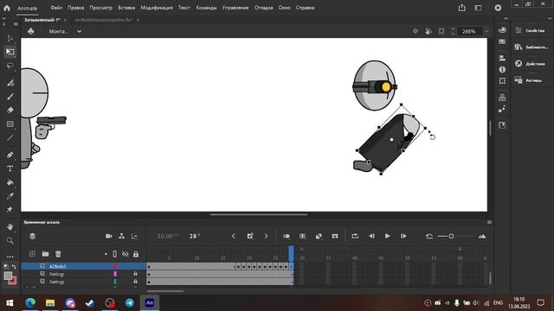Viewport: 554px width, 311px height.
Task: Select the Rectangle tool
Action: point(10,124)
